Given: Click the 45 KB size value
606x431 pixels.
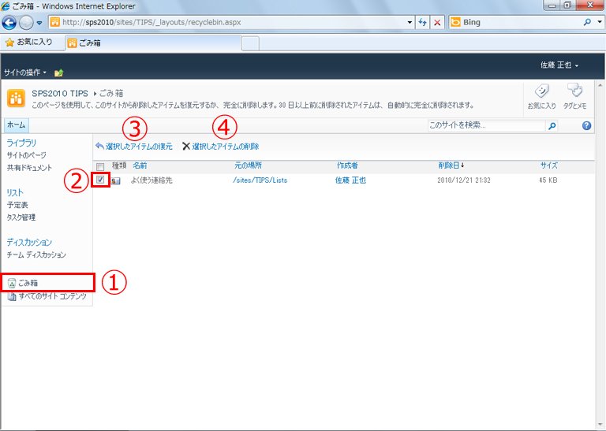Looking at the screenshot, I should pos(548,180).
